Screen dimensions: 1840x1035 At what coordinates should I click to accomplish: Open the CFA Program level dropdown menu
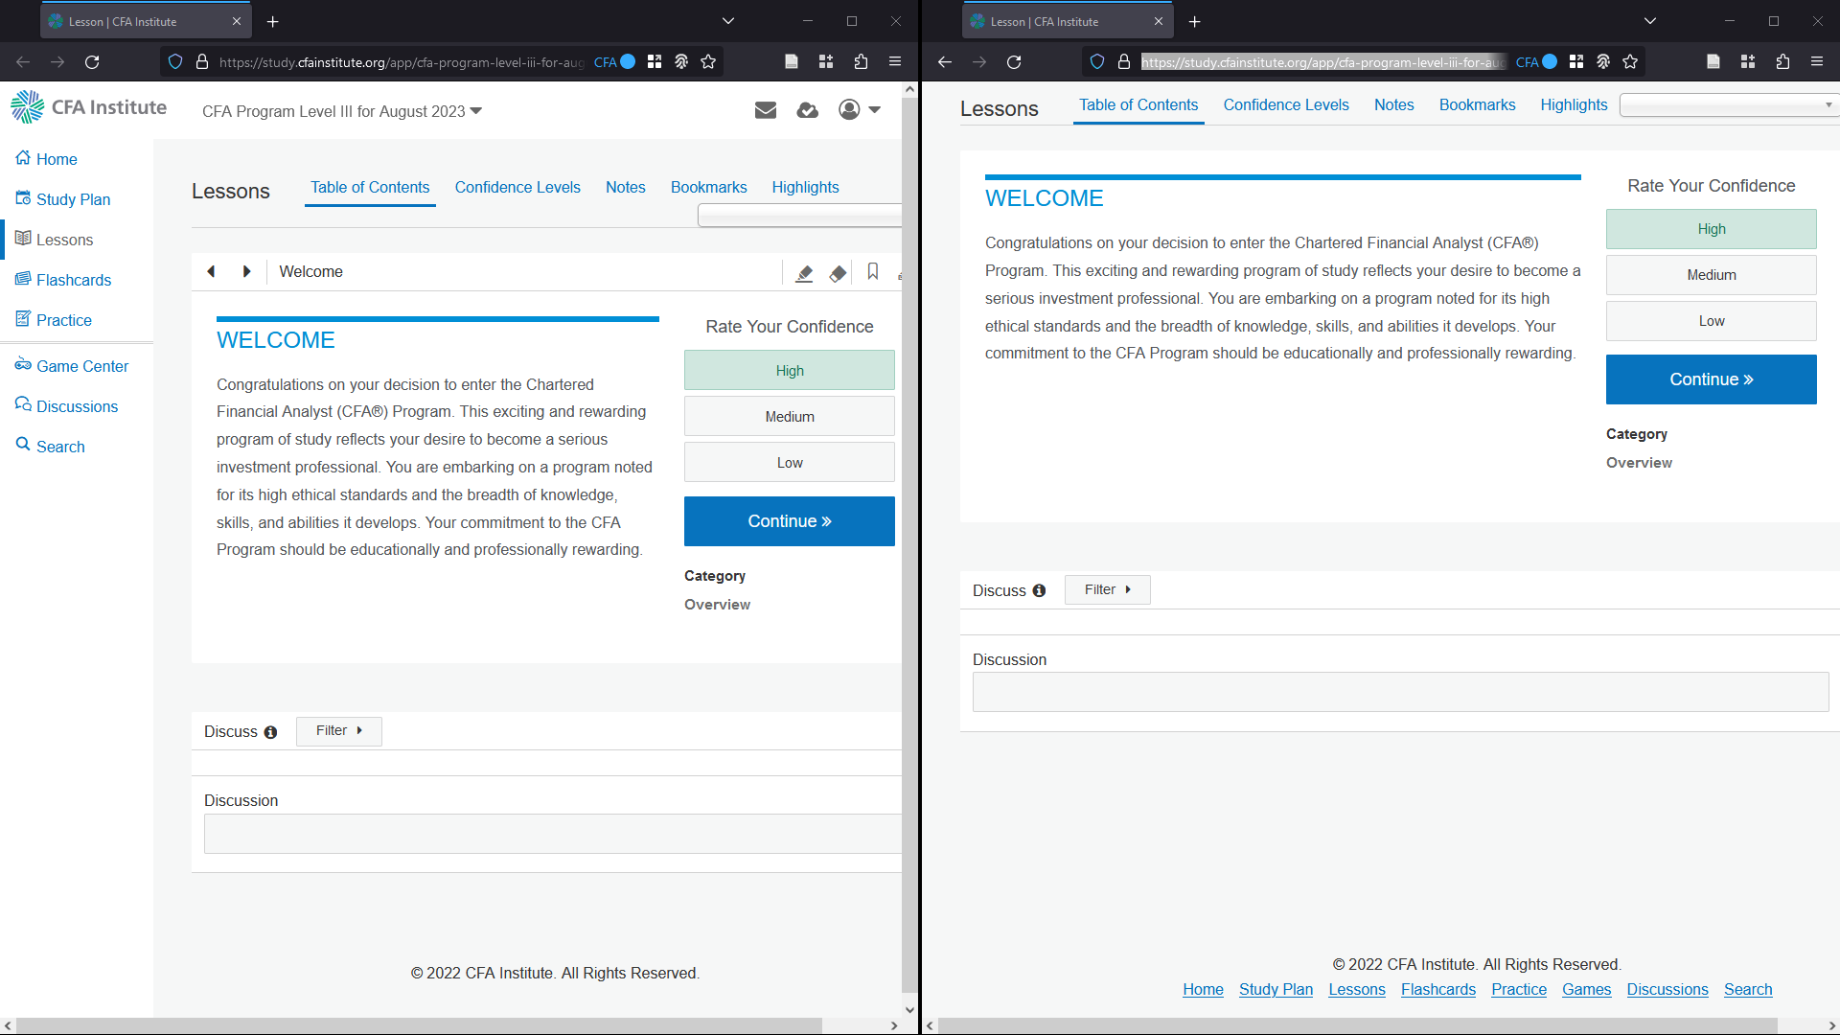(x=476, y=111)
